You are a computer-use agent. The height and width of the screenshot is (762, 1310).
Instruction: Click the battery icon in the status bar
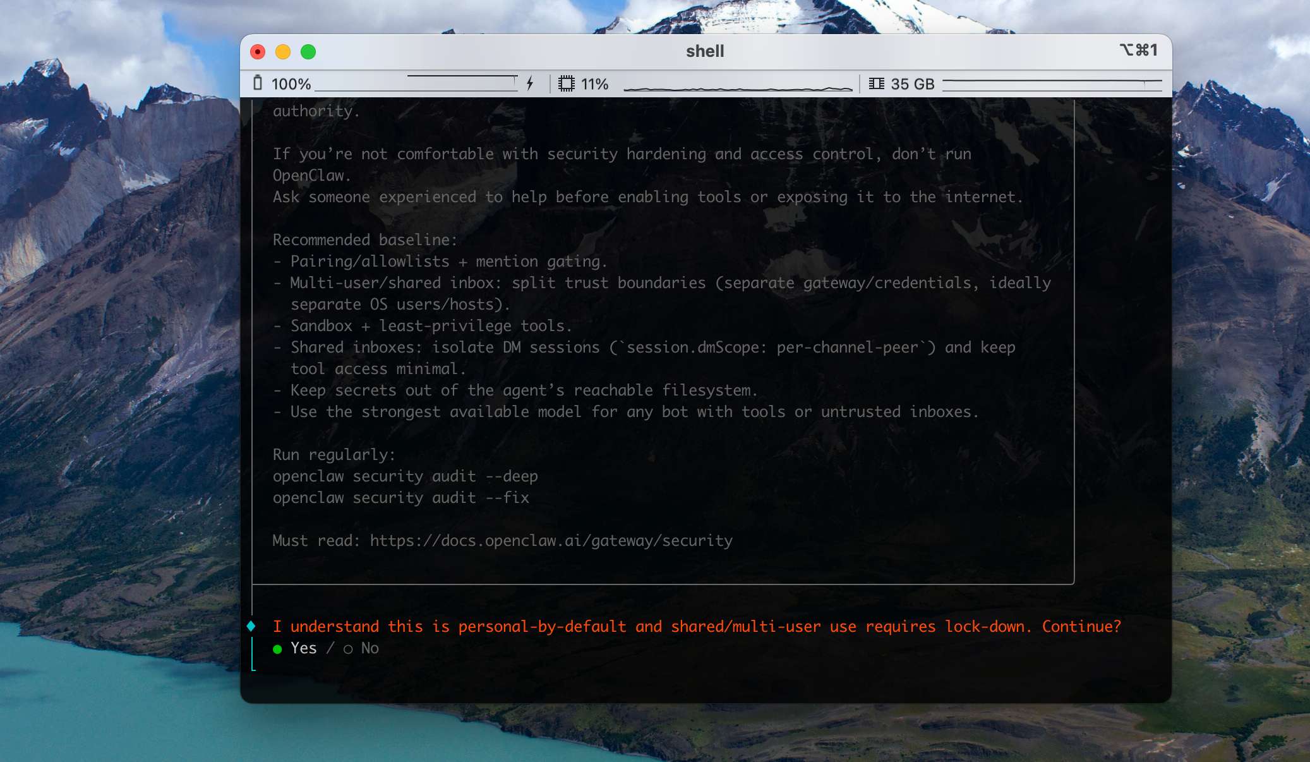pyautogui.click(x=258, y=83)
